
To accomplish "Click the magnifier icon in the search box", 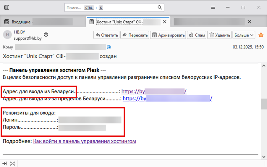I will click(x=160, y=8).
